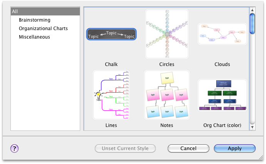The height and width of the screenshot is (164, 266).
Task: Click the "Notes" caption under the thumbnail
Action: [167, 125]
